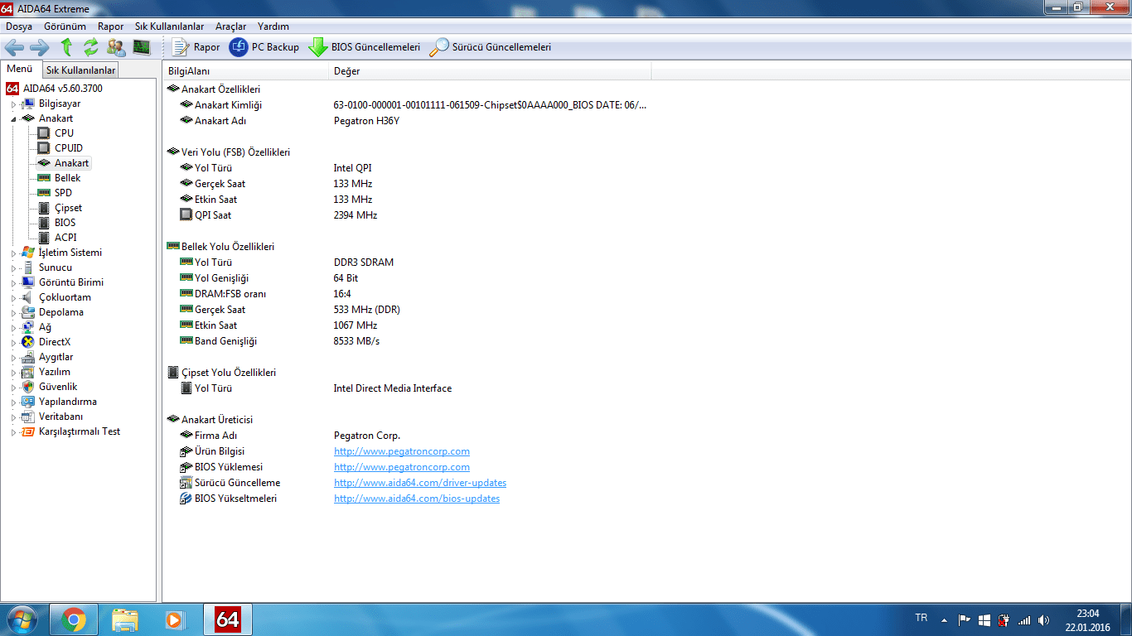Switch to the Menü panel tab
This screenshot has width=1132, height=636.
(20, 70)
